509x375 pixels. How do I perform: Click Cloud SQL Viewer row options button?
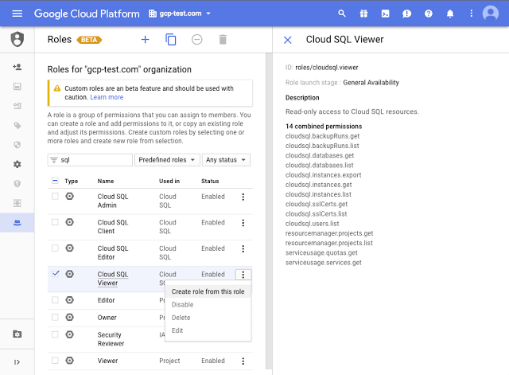point(243,275)
